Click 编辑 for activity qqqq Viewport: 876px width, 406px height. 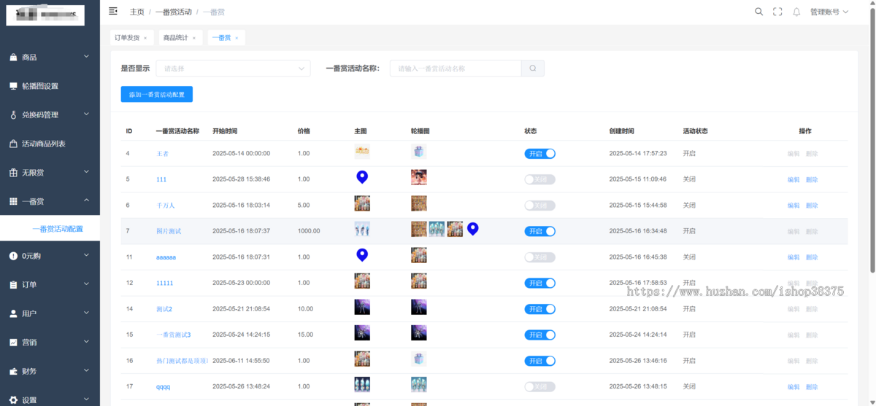click(794, 387)
